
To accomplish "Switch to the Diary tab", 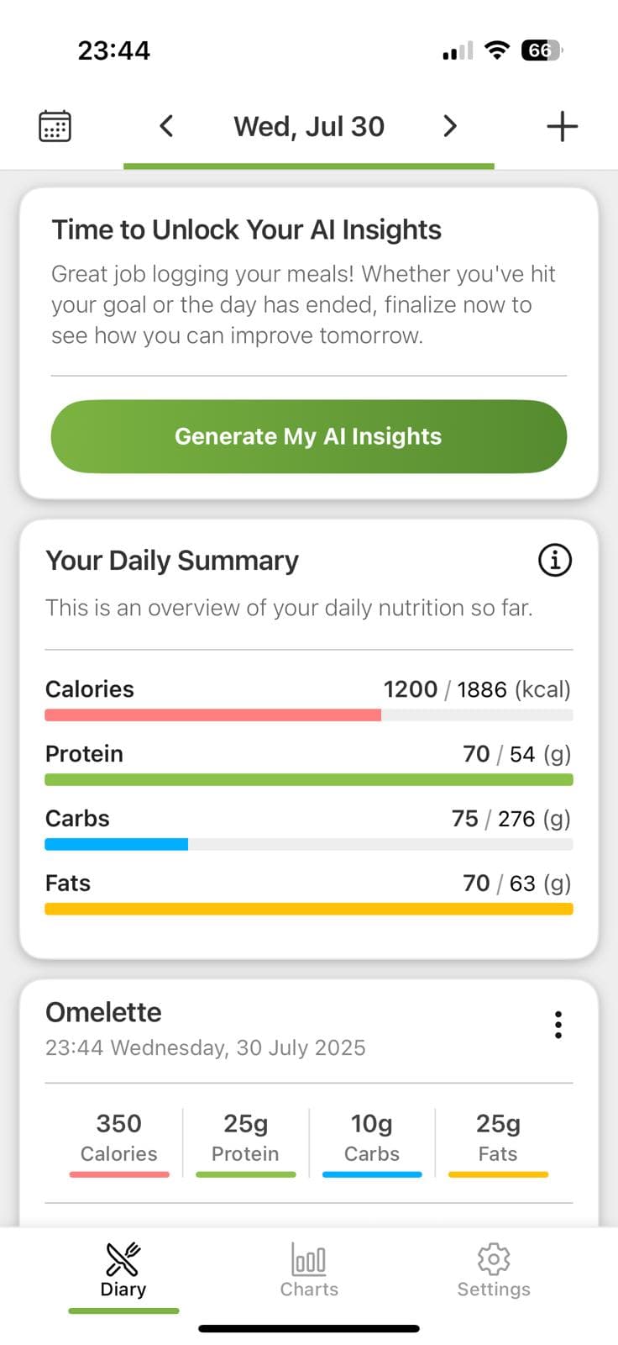I will pyautogui.click(x=123, y=1270).
